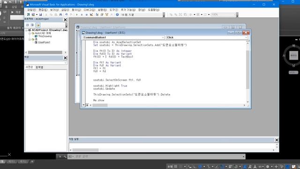The width and height of the screenshot is (300, 169).
Task: Toggle grid display in AutoCAD status bar
Action: [176, 167]
